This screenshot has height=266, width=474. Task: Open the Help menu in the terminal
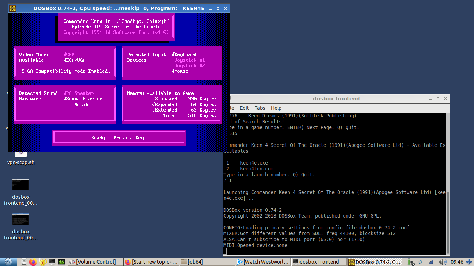coord(276,108)
